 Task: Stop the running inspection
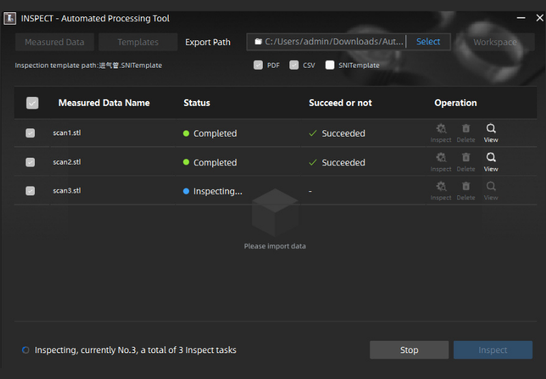coord(409,350)
